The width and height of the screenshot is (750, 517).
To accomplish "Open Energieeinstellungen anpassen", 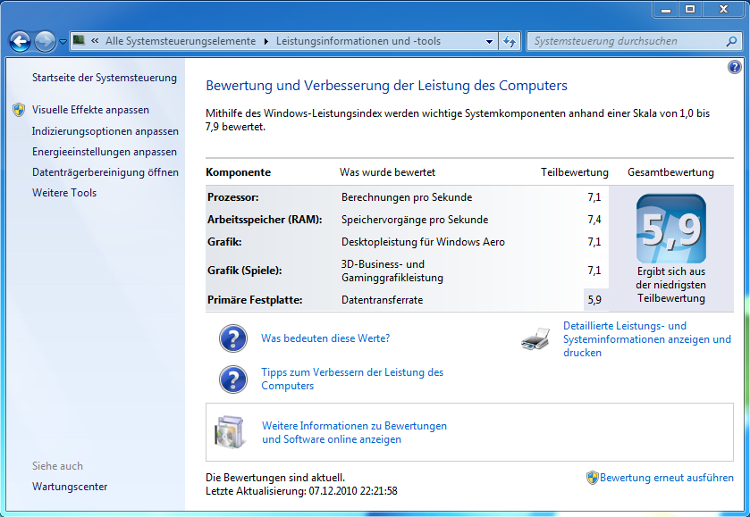I will point(105,152).
